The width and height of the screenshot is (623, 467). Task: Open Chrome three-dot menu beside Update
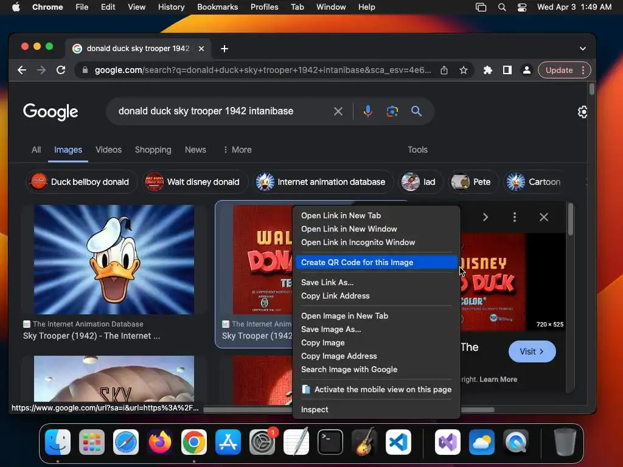pos(583,71)
